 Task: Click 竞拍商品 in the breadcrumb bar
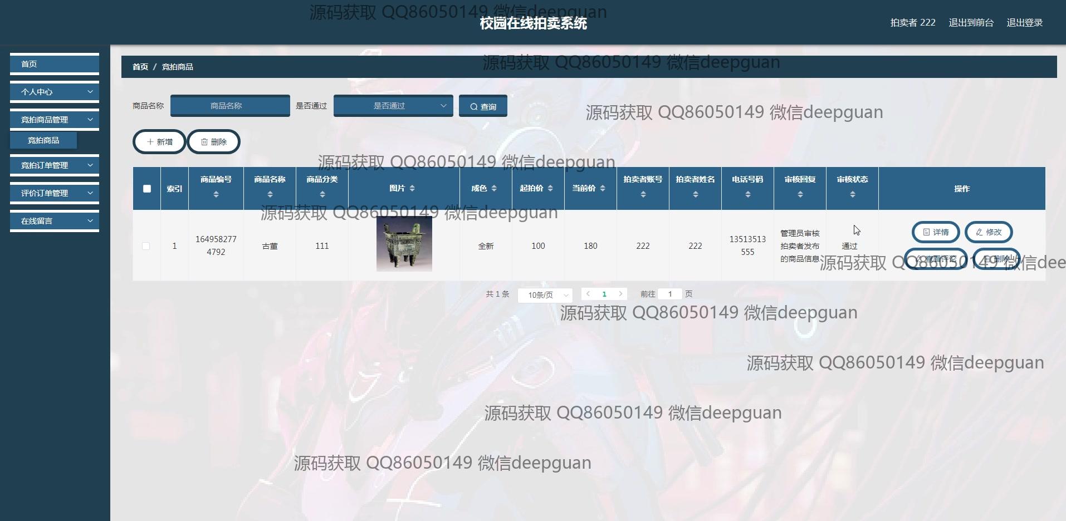178,67
